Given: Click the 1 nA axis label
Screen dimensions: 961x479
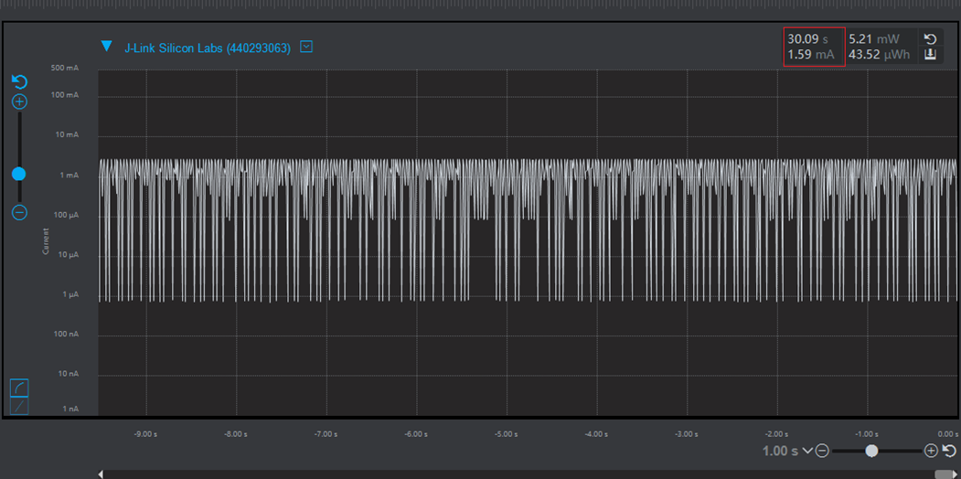Looking at the screenshot, I should pyautogui.click(x=69, y=409).
